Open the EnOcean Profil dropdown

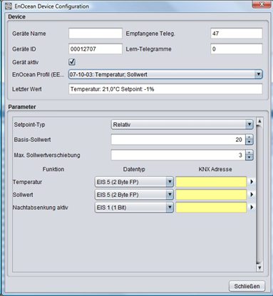coord(165,74)
